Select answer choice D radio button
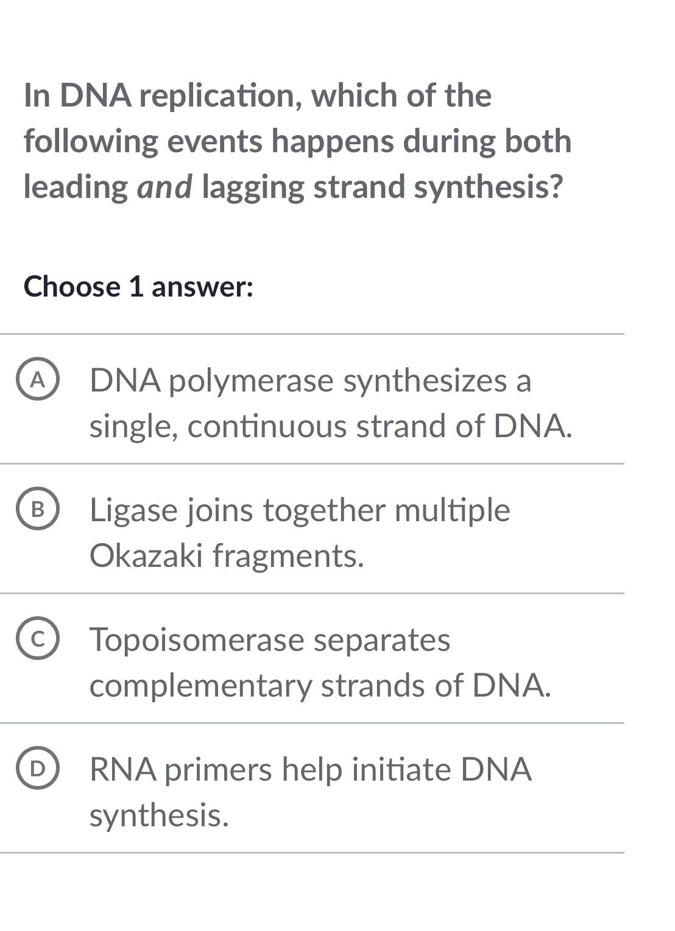The image size is (675, 931). [x=38, y=768]
